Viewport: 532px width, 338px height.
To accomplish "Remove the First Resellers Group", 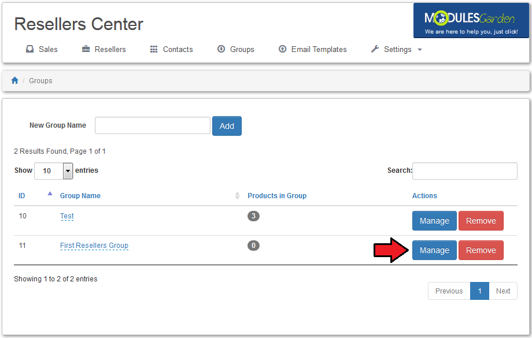I will pyautogui.click(x=481, y=250).
